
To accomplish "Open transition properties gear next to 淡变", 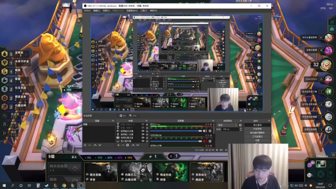I will pos(240,125).
